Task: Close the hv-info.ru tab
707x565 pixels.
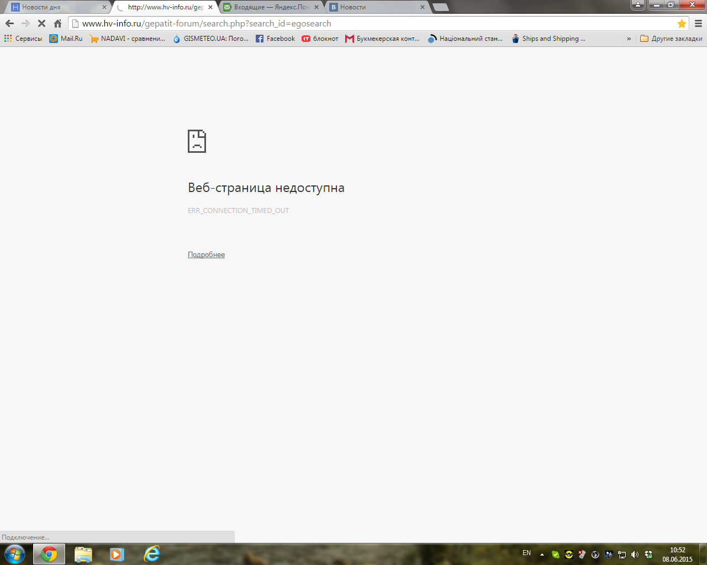Action: tap(210, 7)
